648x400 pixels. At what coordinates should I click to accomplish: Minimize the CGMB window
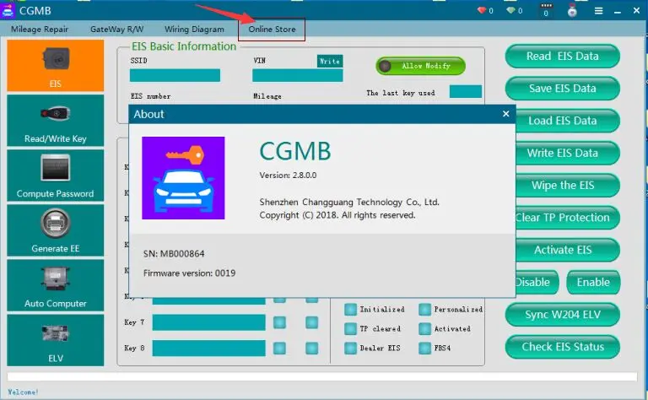tap(618, 11)
